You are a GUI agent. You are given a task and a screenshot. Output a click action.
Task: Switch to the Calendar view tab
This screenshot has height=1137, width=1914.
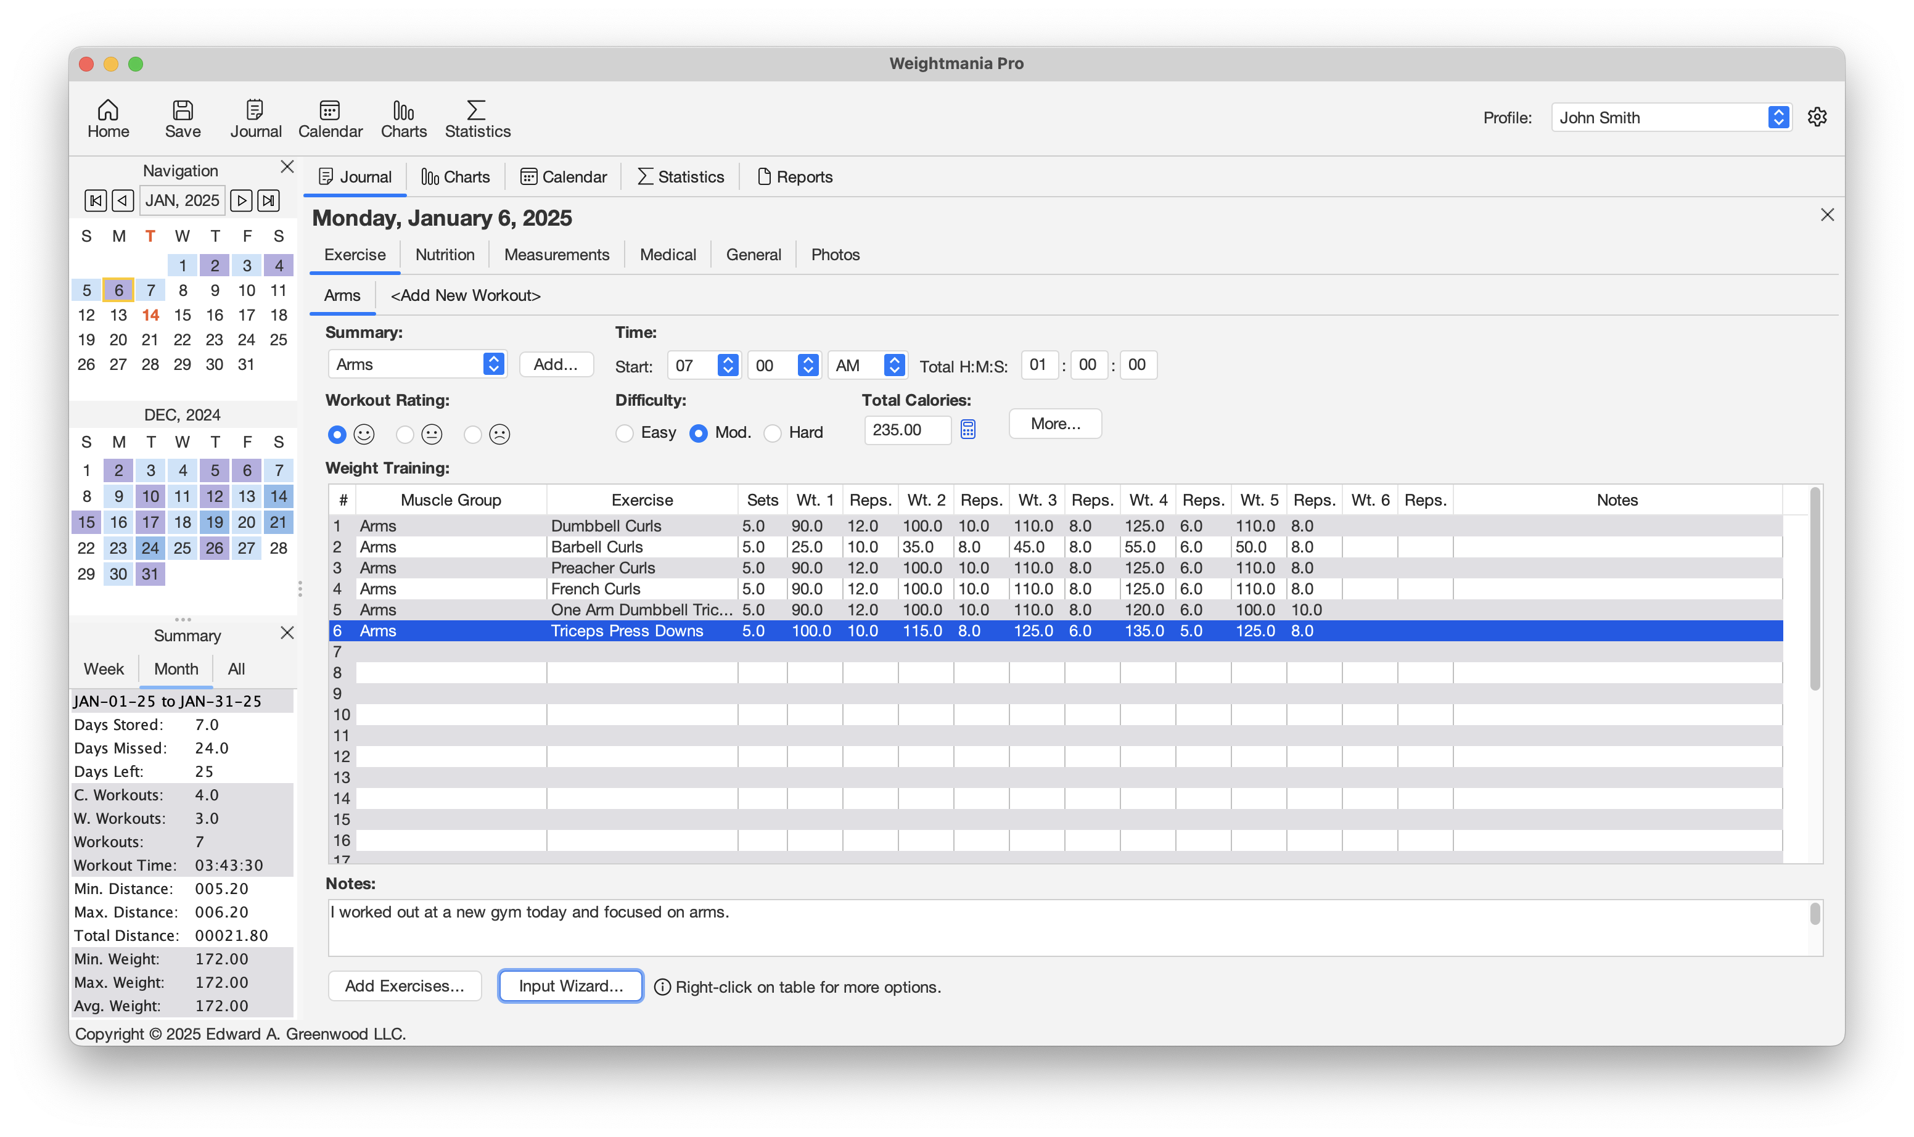pos(563,177)
